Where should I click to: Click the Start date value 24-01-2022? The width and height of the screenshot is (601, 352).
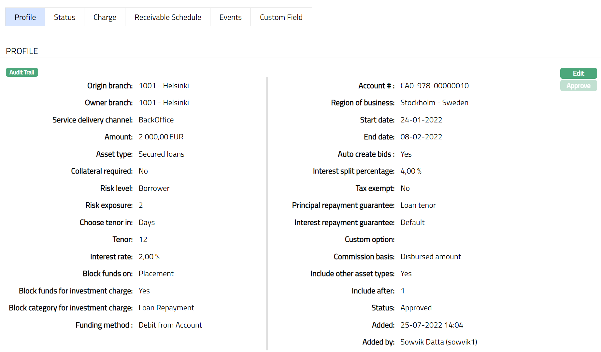(421, 120)
